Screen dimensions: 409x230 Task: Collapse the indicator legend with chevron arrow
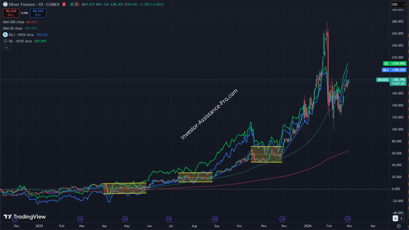6,48
